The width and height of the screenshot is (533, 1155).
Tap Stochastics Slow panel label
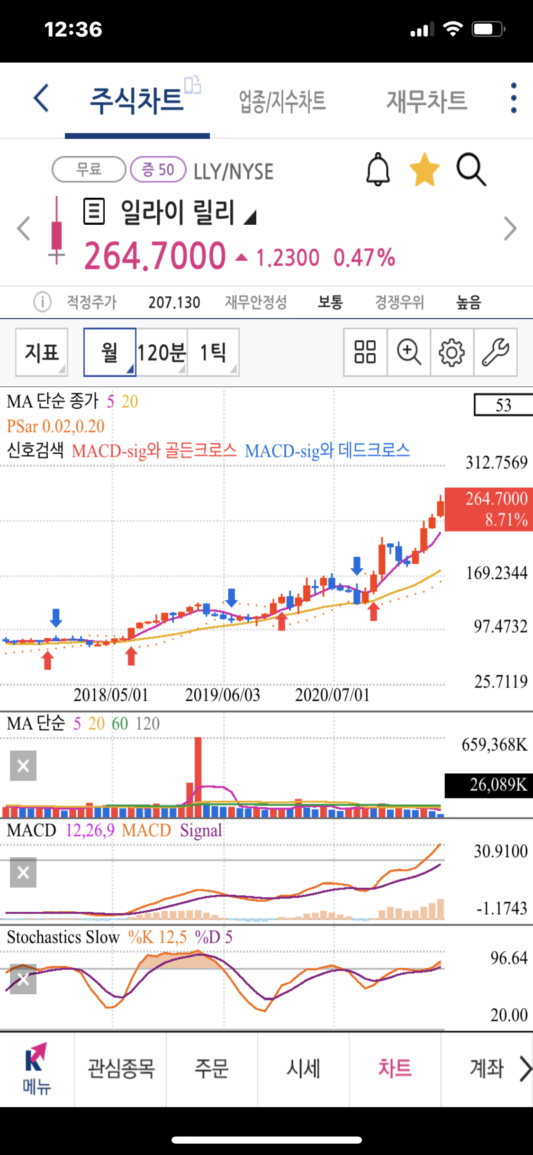[63, 937]
